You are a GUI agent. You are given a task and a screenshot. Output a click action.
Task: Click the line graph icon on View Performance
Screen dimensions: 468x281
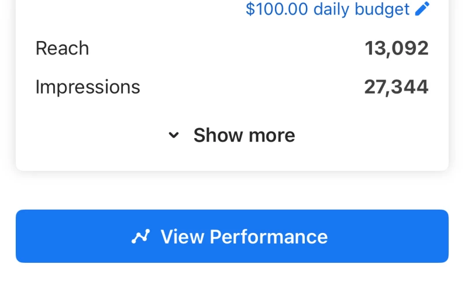tap(140, 237)
